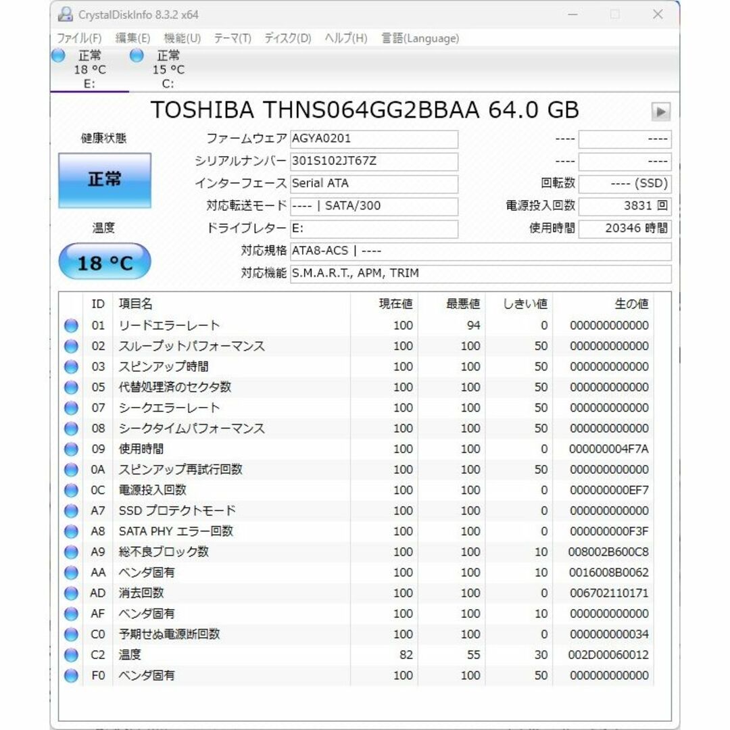
Task: Click the rotation rate field (SSD)
Action: [625, 183]
